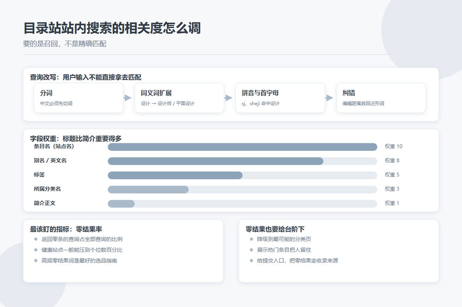Click the row label 简介正文
Viewport: 462px width, 307px height.
coord(44,203)
